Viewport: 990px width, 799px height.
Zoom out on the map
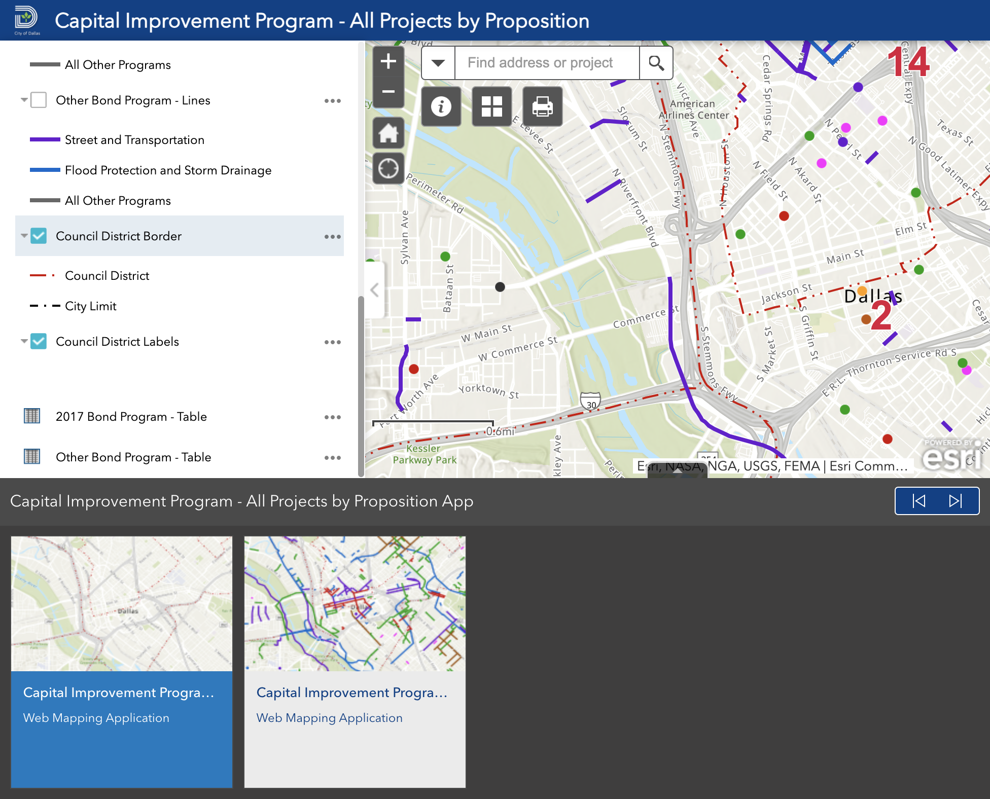[388, 92]
